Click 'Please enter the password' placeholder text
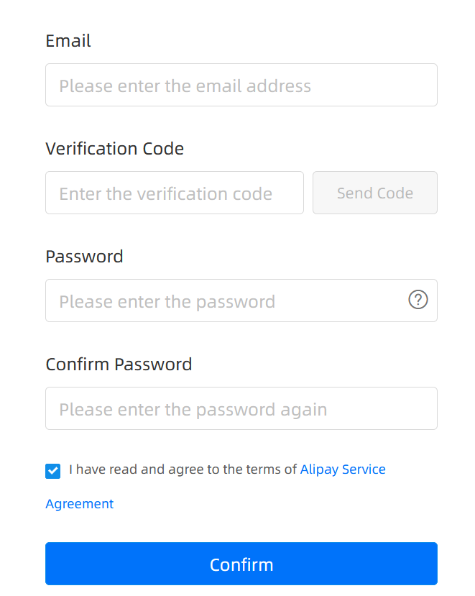The height and width of the screenshot is (596, 475). pyautogui.click(x=167, y=302)
